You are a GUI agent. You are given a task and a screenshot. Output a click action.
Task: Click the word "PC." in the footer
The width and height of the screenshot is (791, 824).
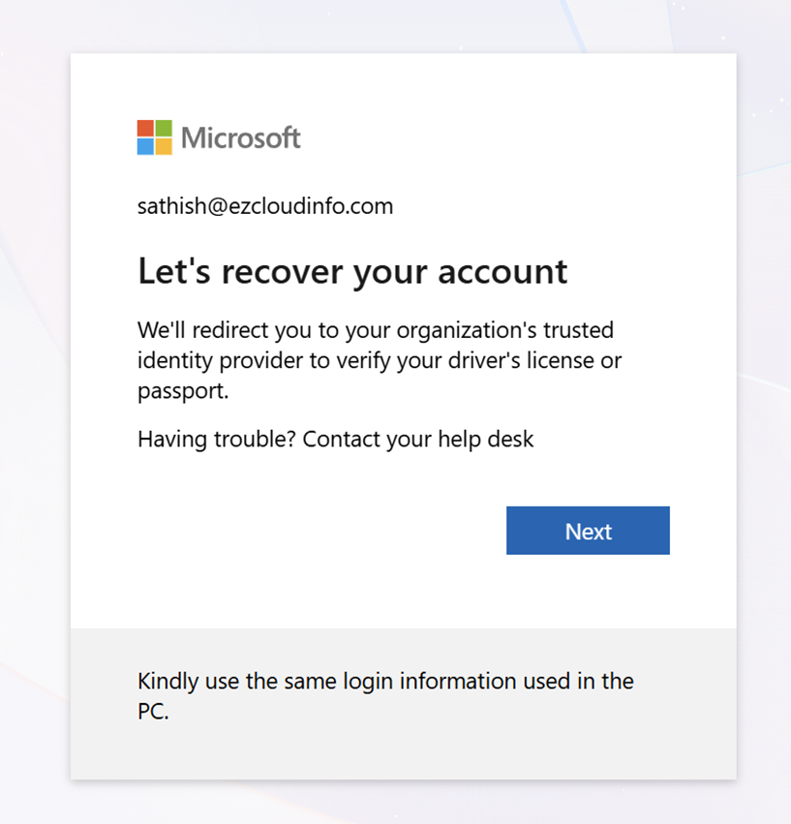coord(153,712)
